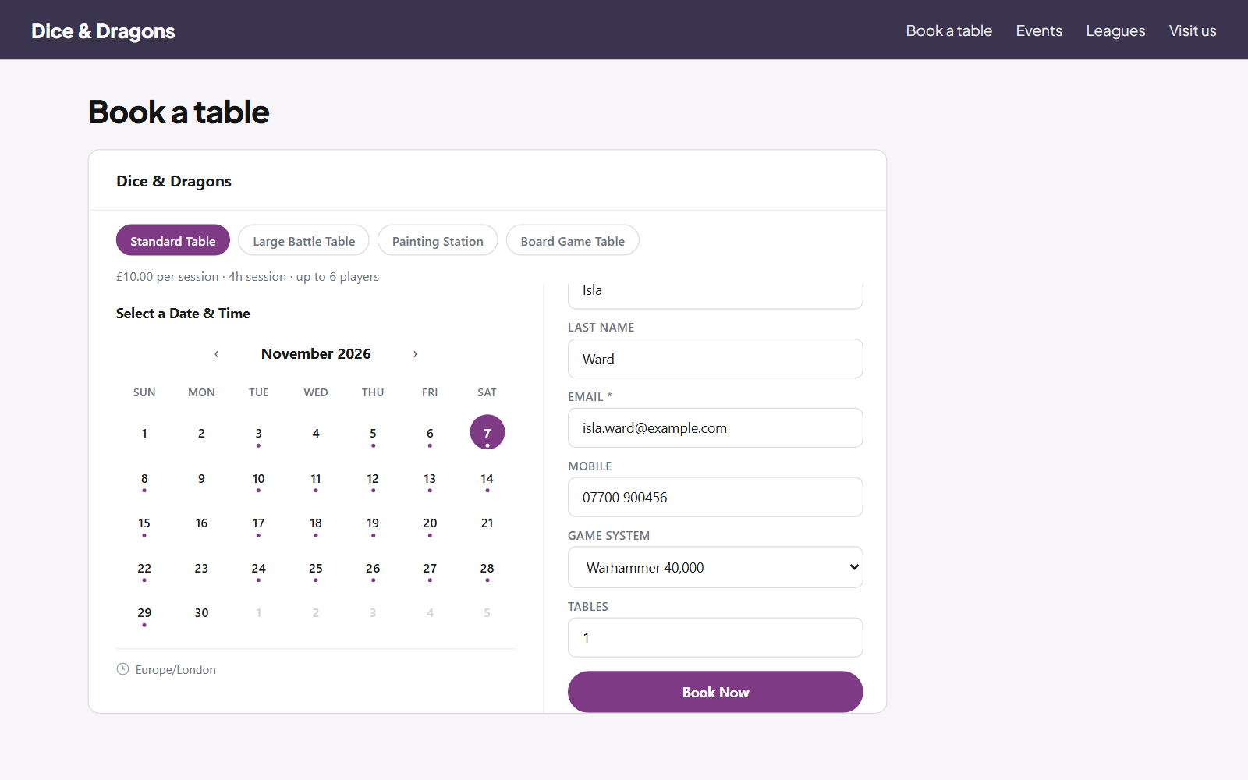
Task: Click the Dice & Dragons logo
Action: click(x=103, y=31)
